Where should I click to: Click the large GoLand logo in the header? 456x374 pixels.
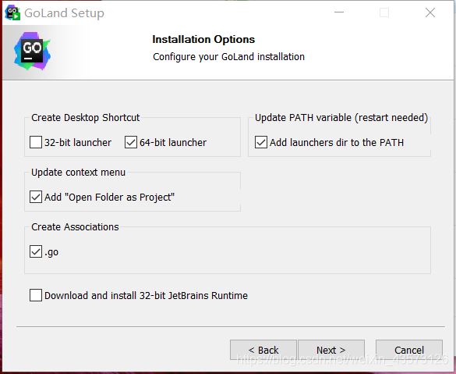coord(32,51)
